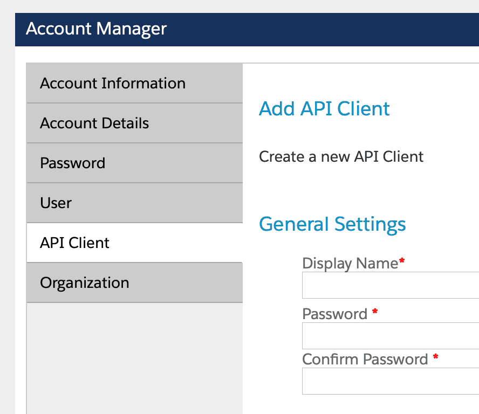Click the Display Name field label
The height and width of the screenshot is (414, 479).
click(350, 264)
